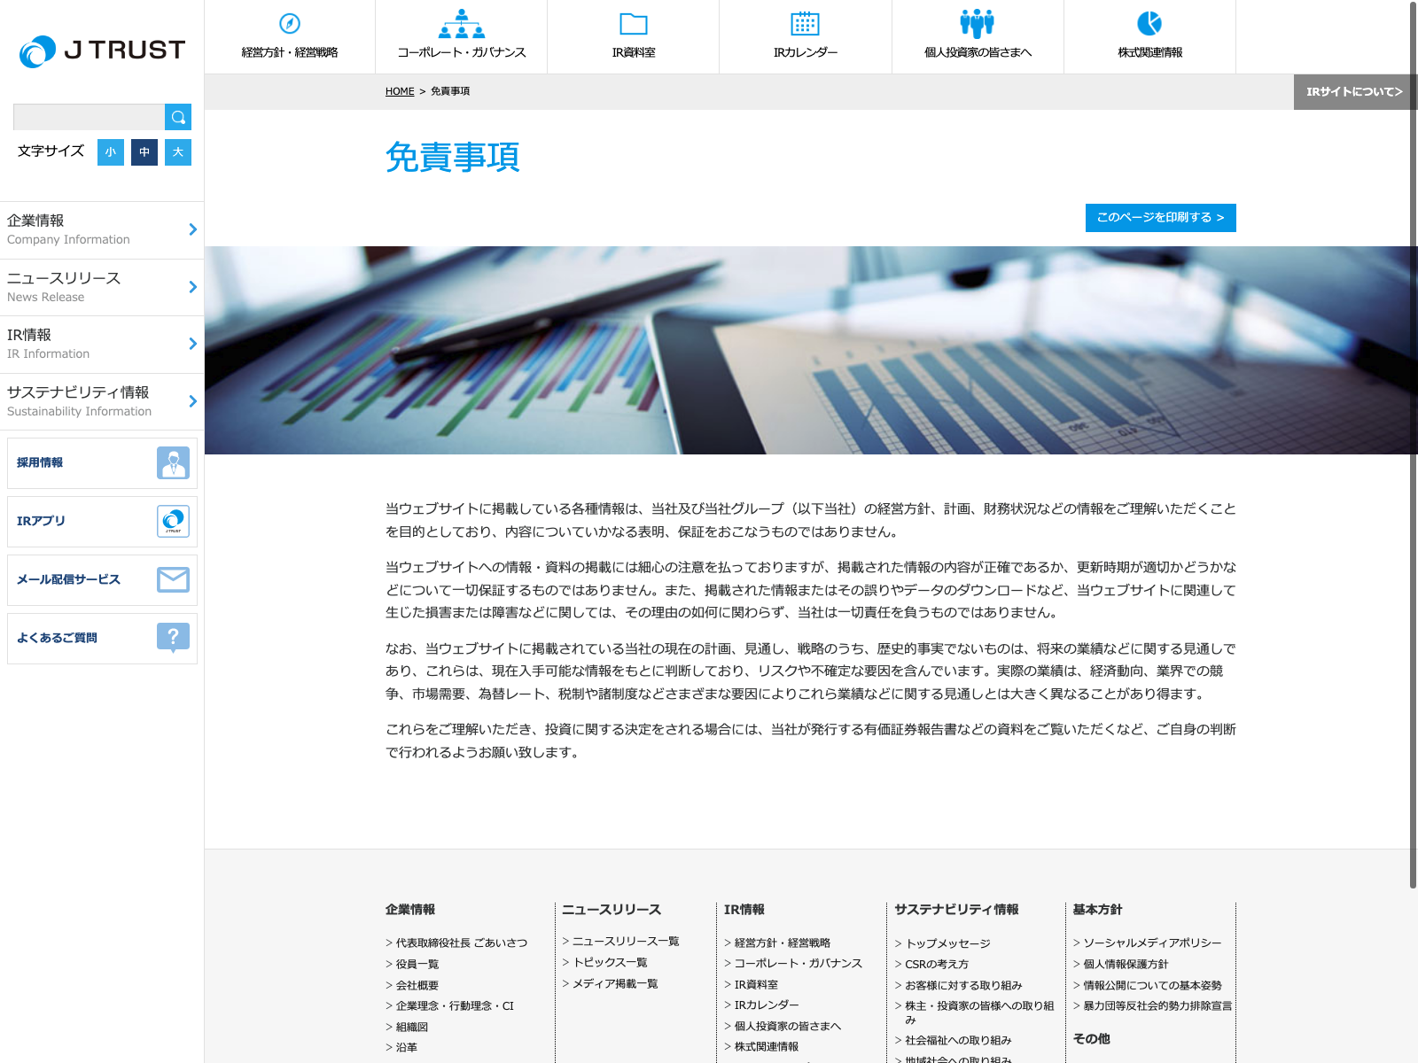Open the 採用情報 recruitment banner
Viewport: 1418px width, 1063px height.
pyautogui.click(x=102, y=462)
